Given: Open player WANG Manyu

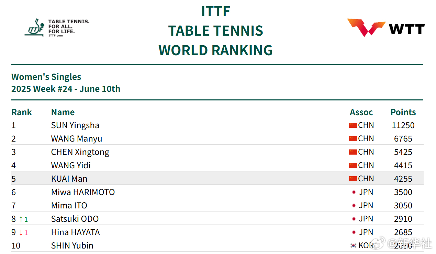Looking at the screenshot, I should pyautogui.click(x=77, y=139).
